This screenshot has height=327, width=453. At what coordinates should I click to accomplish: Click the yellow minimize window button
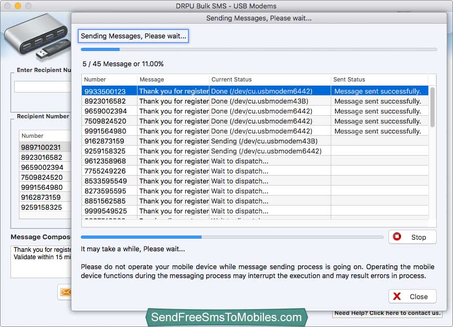(x=18, y=6)
